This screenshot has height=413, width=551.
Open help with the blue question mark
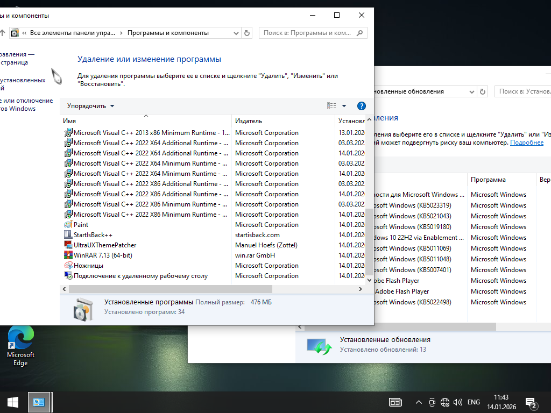(x=362, y=106)
